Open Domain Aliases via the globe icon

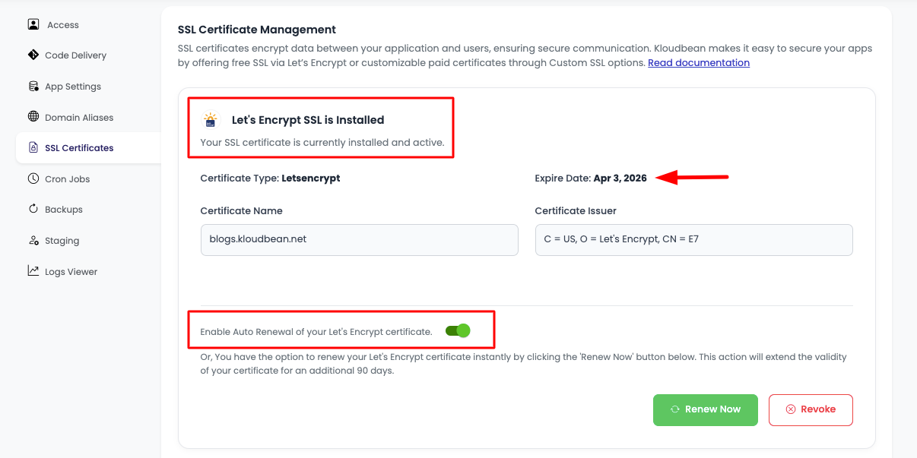(33, 117)
